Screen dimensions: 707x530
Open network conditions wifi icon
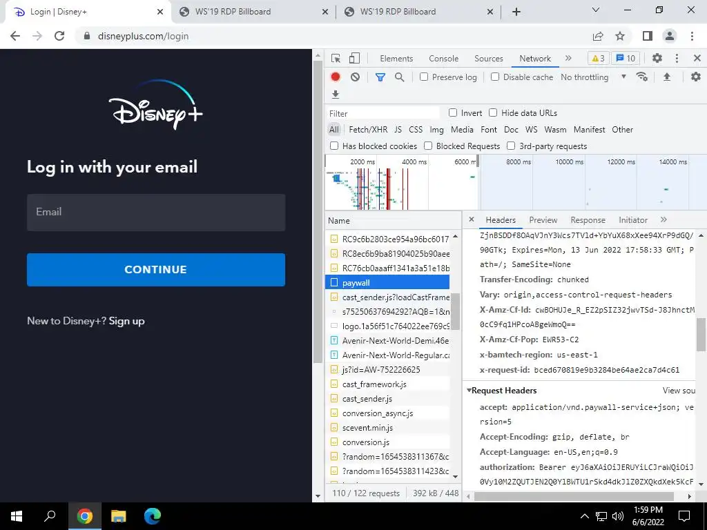[x=642, y=77]
